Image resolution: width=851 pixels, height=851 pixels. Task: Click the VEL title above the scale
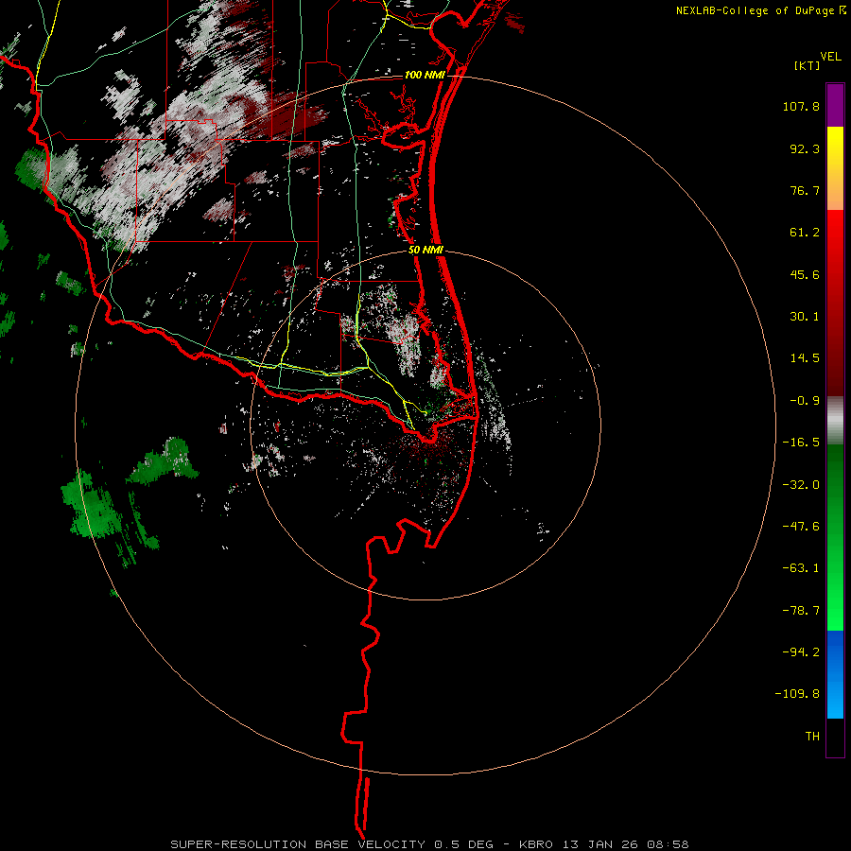click(x=830, y=56)
